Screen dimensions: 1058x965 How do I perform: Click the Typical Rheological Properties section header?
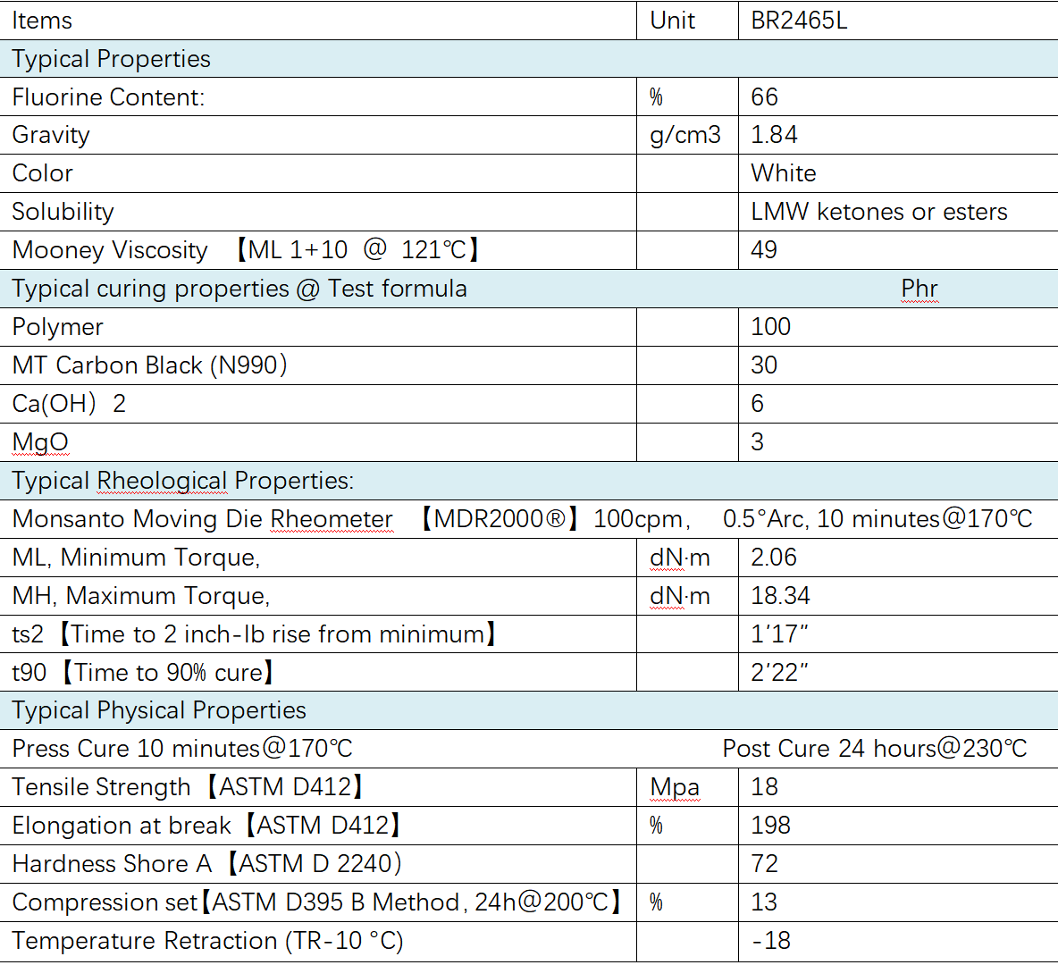pos(182,481)
